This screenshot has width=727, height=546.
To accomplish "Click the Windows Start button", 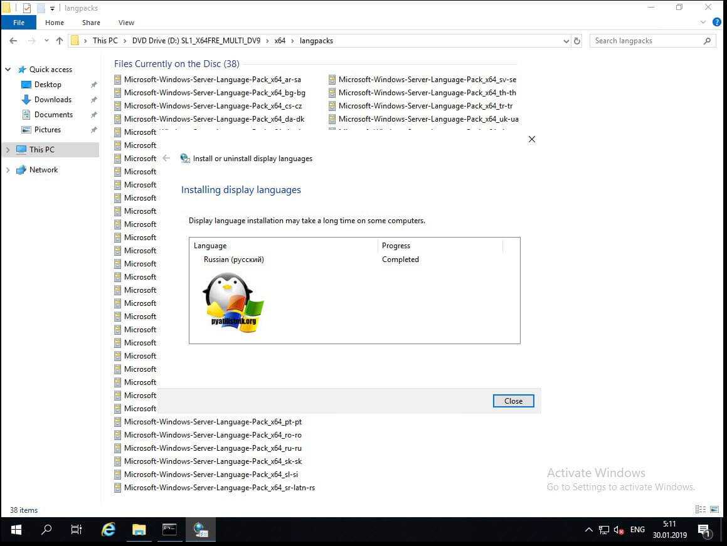I will (x=16, y=530).
